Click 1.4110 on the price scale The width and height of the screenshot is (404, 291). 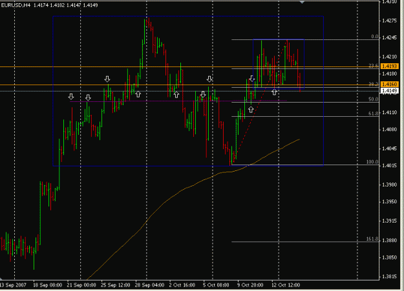389,112
